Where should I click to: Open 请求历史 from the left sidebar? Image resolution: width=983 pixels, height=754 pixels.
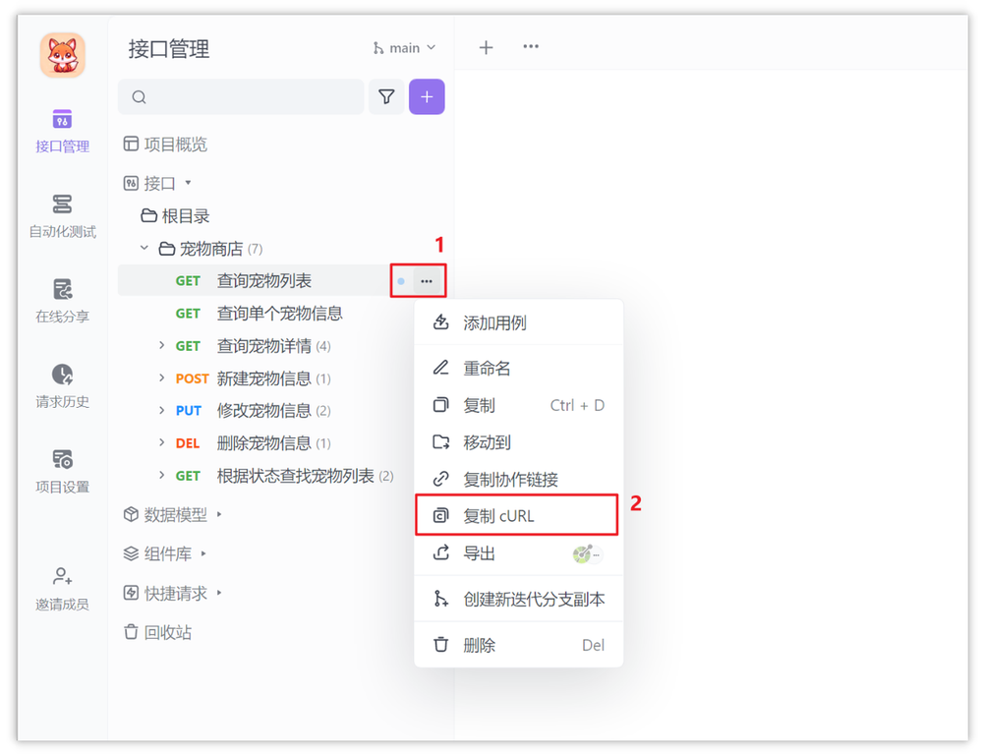62,383
